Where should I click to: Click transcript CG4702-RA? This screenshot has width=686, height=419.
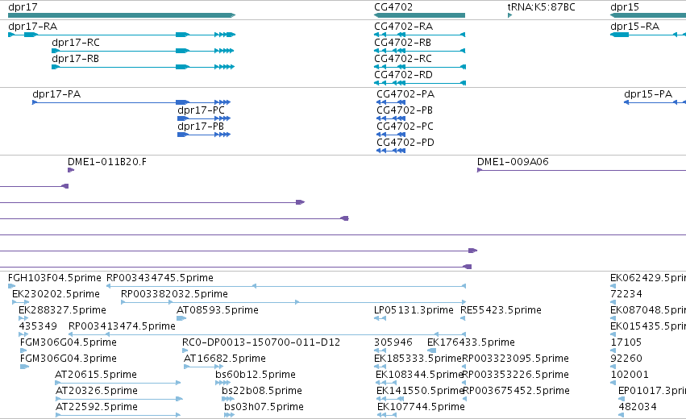[x=419, y=35]
